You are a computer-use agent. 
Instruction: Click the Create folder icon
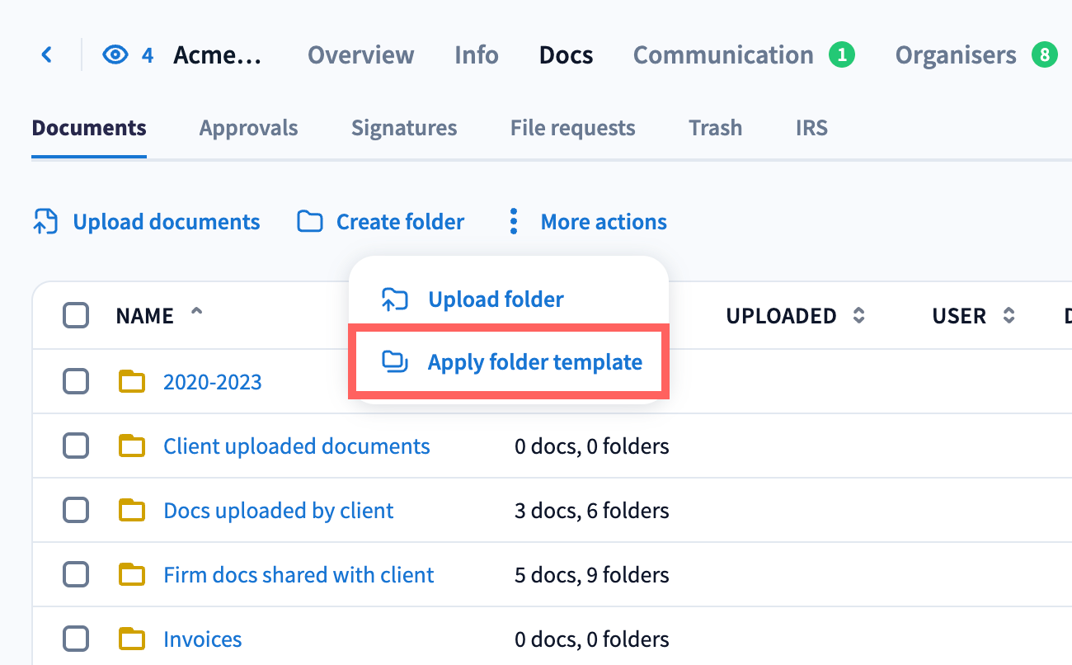point(310,222)
